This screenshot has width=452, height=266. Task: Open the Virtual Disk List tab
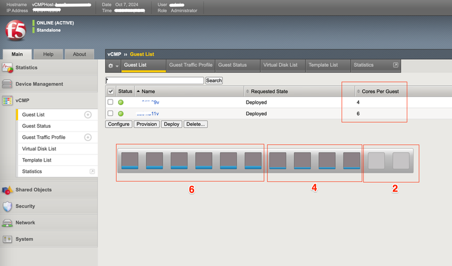[282, 65]
